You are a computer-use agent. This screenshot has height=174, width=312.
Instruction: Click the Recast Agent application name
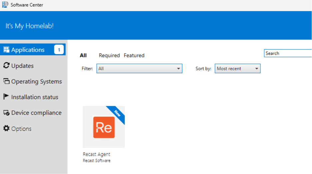[96, 154]
